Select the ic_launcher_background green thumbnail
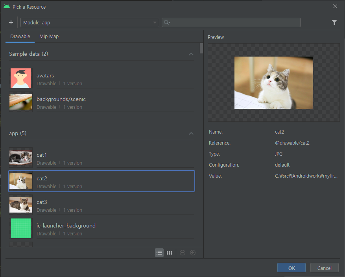This screenshot has height=277, width=345. point(21,228)
